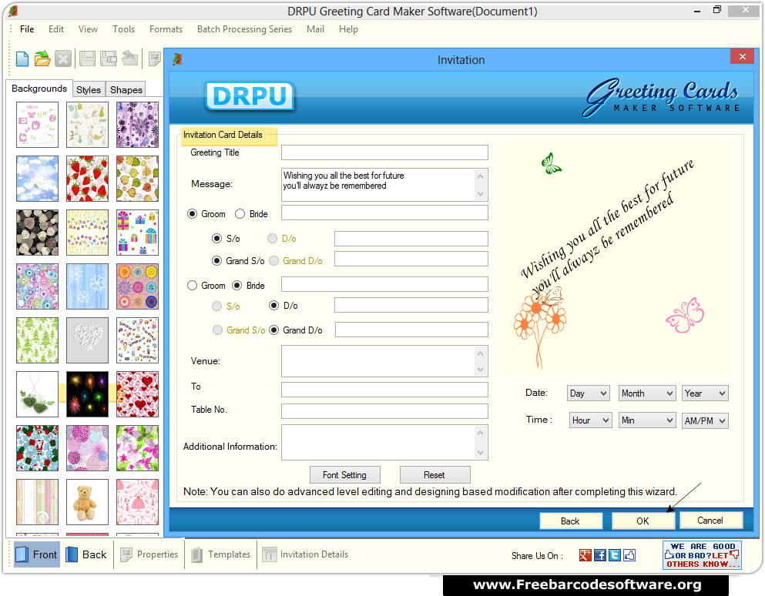Image resolution: width=765 pixels, height=596 pixels.
Task: Switch to Front card view
Action: tap(37, 554)
